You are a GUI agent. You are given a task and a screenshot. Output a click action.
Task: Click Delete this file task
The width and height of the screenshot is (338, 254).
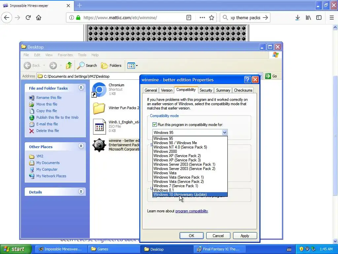[48, 131]
